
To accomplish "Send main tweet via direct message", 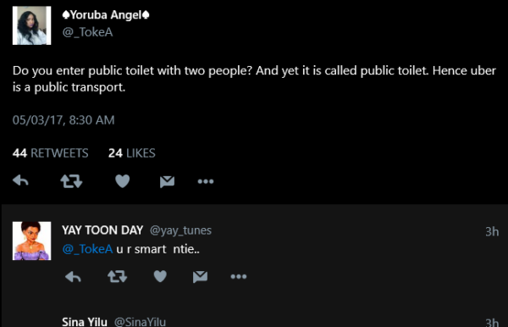I will [167, 181].
